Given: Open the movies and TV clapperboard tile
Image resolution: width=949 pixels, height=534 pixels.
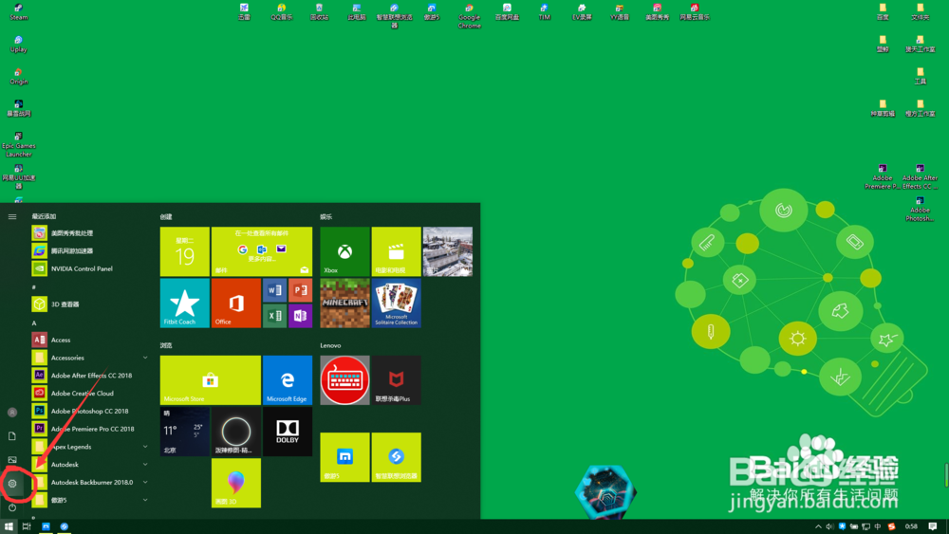Looking at the screenshot, I should pos(396,251).
